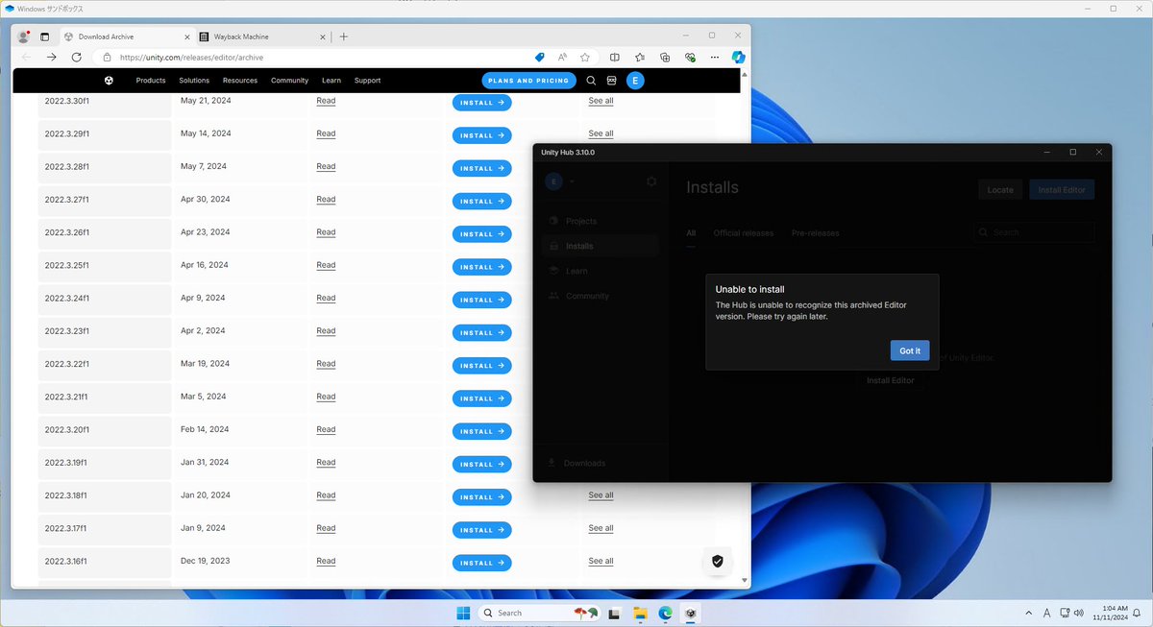Open Windows Start menu
This screenshot has height=627, width=1153.
(463, 613)
